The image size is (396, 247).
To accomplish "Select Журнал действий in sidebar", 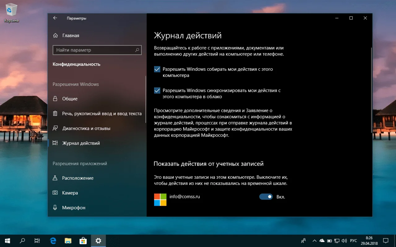I will [81, 143].
